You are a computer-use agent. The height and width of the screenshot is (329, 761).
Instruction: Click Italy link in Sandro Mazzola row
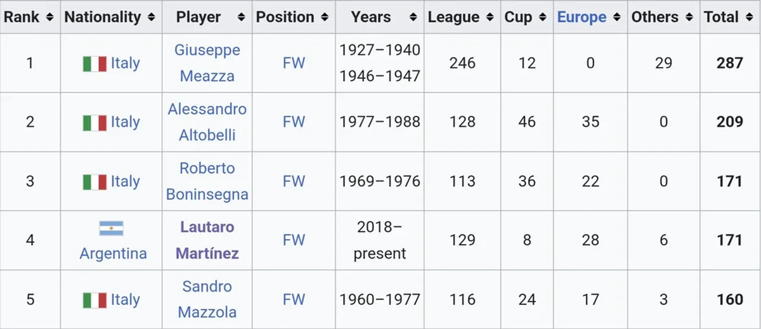pos(125,299)
